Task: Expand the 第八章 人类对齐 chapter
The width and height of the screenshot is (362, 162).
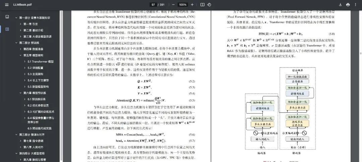Action: tap(20, 147)
